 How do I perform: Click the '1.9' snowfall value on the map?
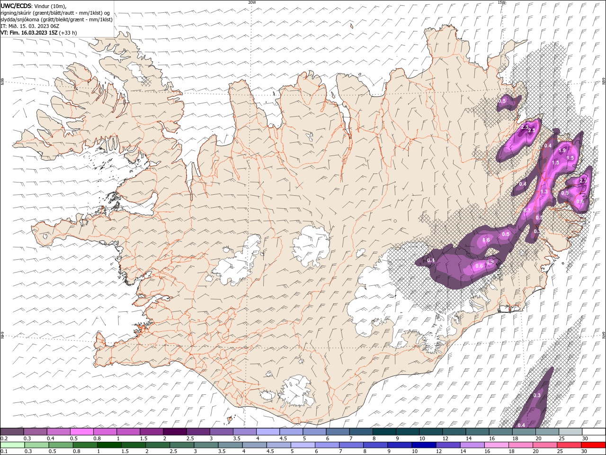click(x=562, y=150)
